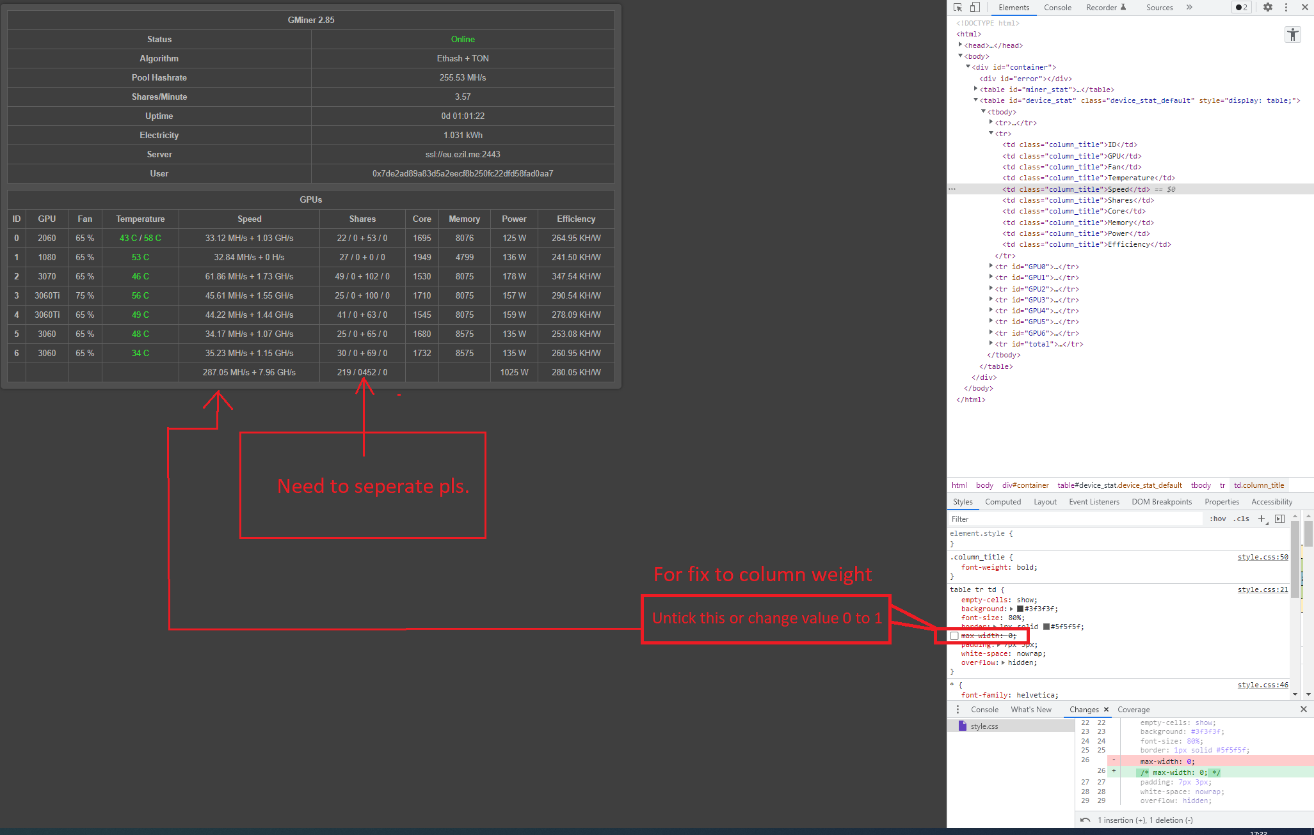
Task: Open style.css:21 source link
Action: pos(1262,589)
